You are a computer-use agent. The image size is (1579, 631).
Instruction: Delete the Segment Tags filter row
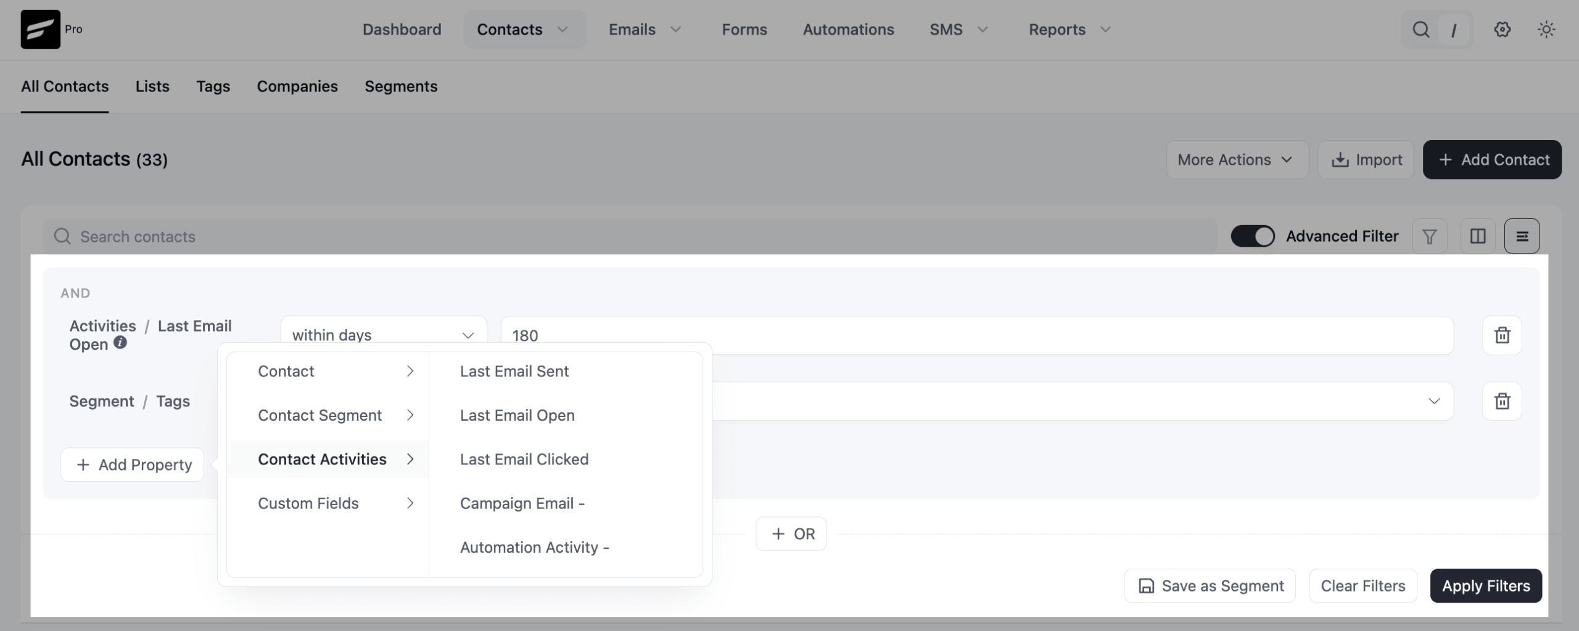[x=1502, y=401]
